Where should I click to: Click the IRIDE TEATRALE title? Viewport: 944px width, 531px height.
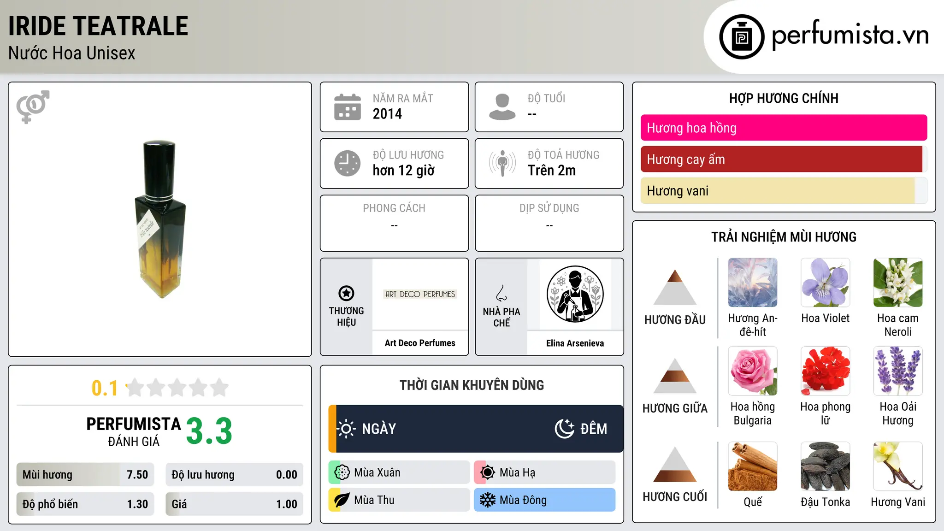point(98,26)
